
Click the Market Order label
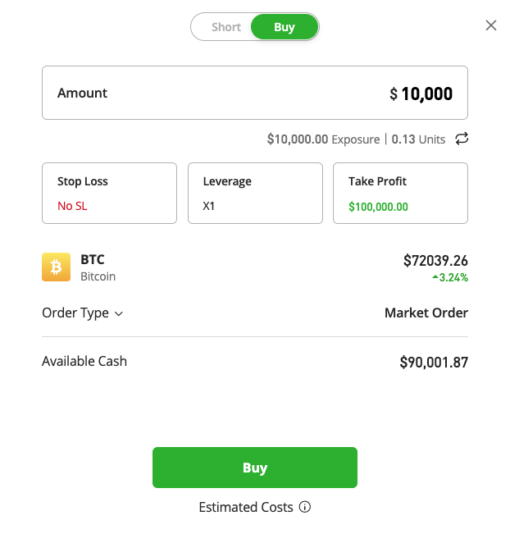(426, 313)
